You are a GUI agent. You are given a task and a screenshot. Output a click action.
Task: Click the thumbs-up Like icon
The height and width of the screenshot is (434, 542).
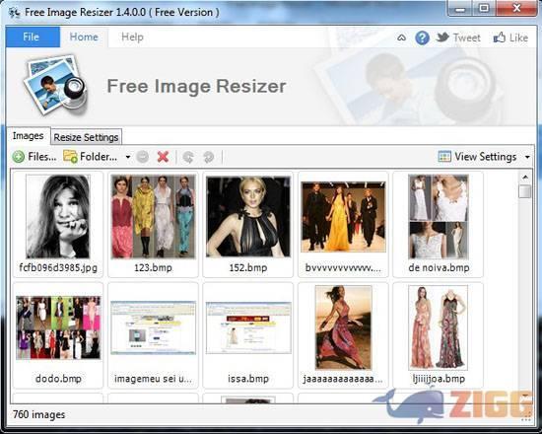coord(500,37)
